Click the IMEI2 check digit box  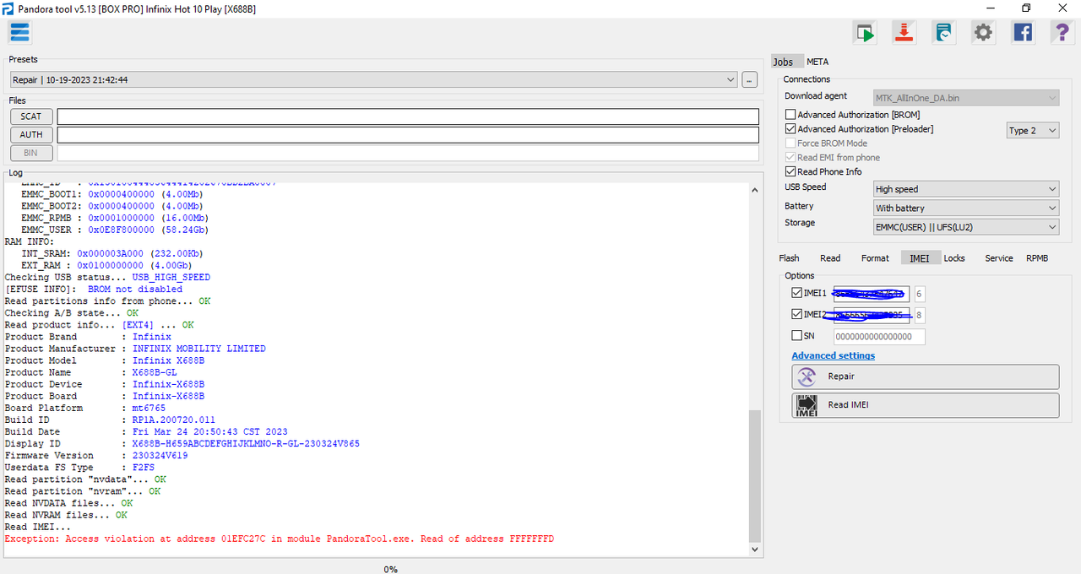(x=920, y=315)
